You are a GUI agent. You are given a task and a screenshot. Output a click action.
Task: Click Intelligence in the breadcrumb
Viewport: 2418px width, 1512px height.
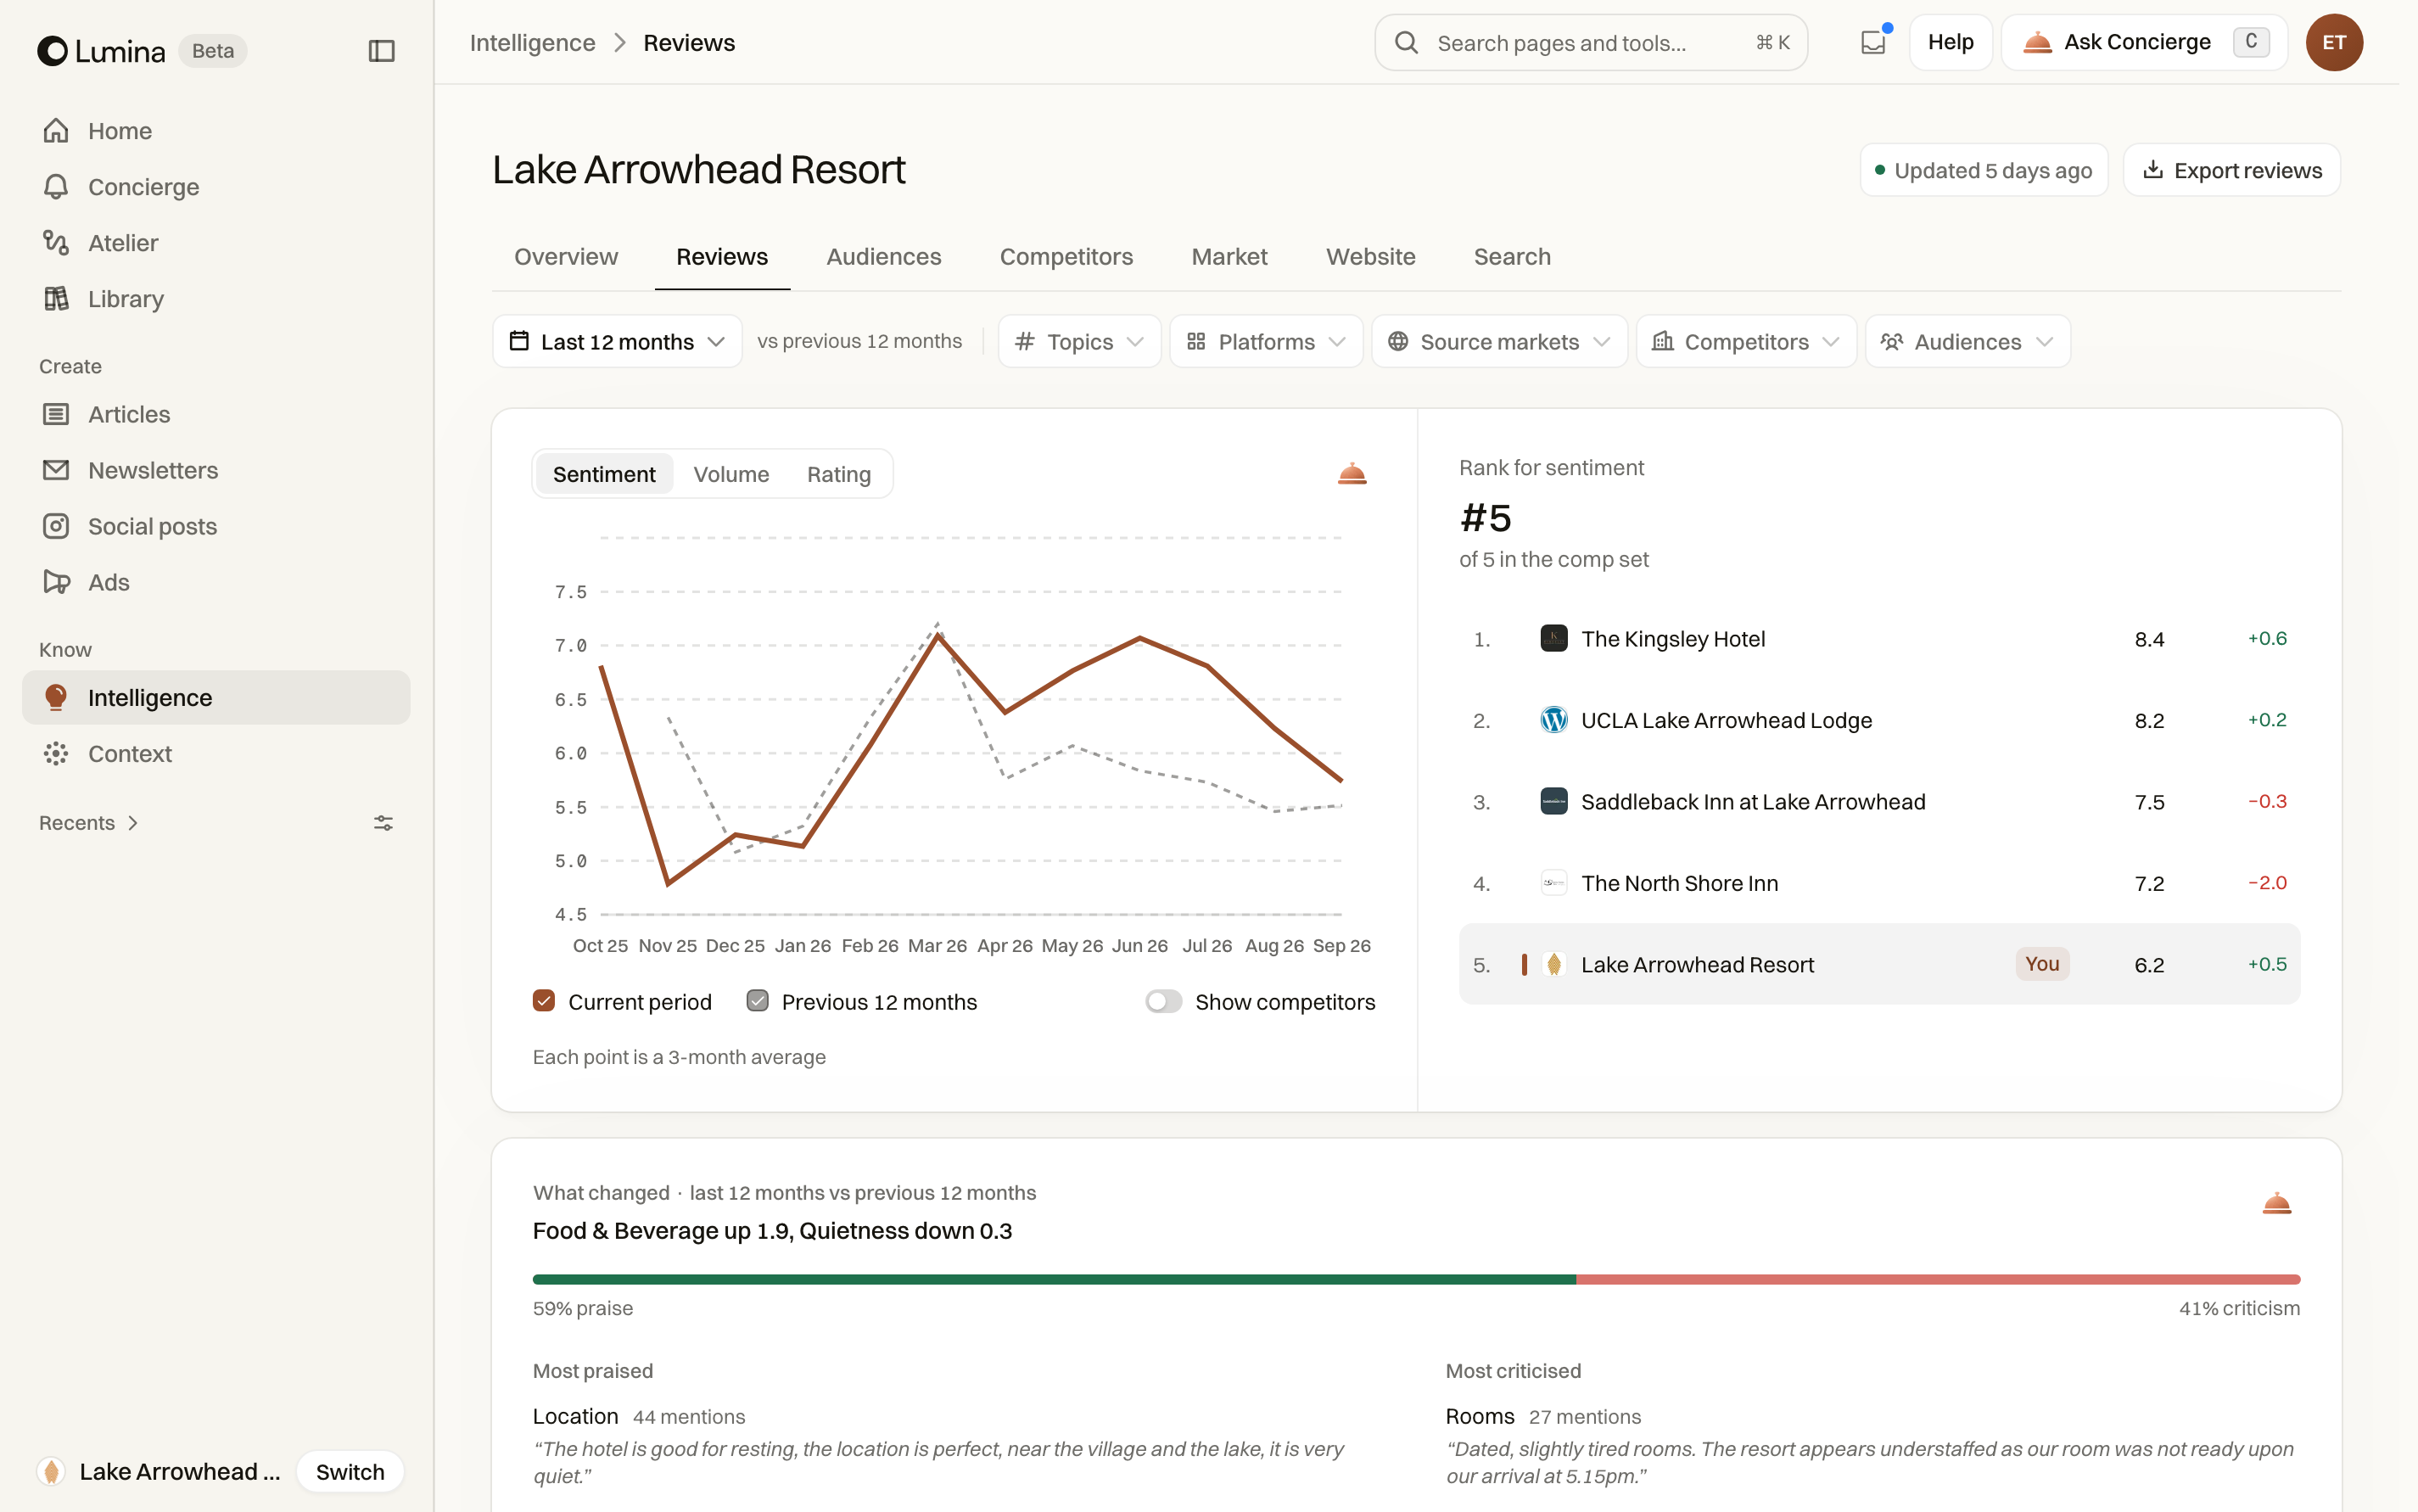[x=532, y=42]
